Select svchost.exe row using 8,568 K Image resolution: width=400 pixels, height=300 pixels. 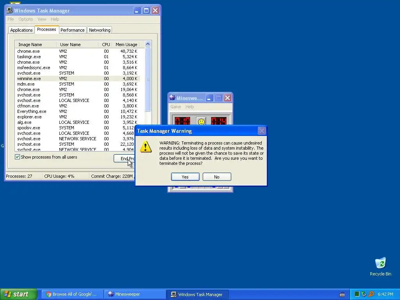[x=77, y=95]
